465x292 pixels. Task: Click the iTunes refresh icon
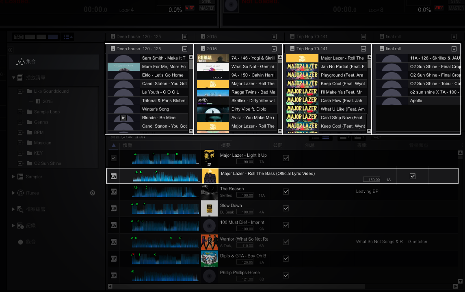(93, 193)
